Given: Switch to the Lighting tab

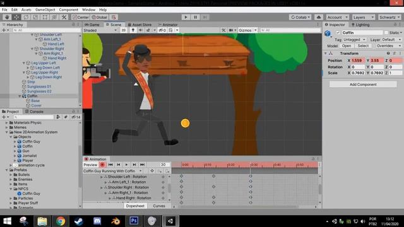Looking at the screenshot, I should coord(360,25).
